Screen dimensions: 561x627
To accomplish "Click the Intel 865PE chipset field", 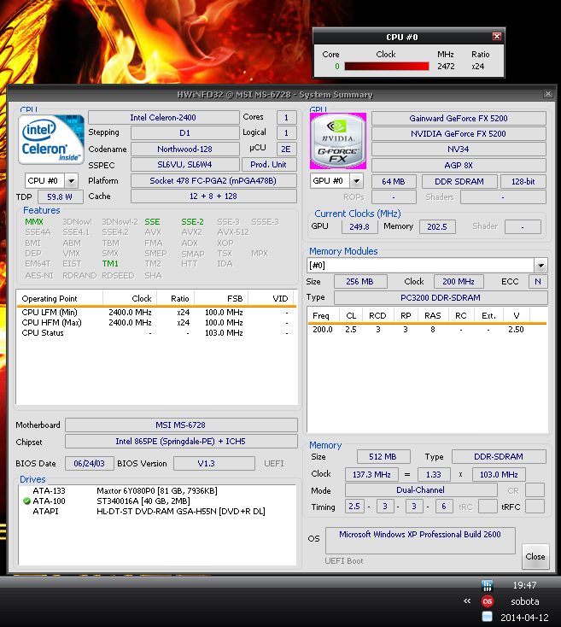I will 181,442.
